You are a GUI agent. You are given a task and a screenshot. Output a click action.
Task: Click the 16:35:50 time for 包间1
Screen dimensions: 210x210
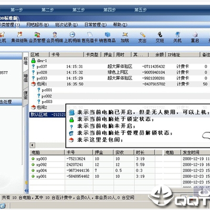coord(75,84)
